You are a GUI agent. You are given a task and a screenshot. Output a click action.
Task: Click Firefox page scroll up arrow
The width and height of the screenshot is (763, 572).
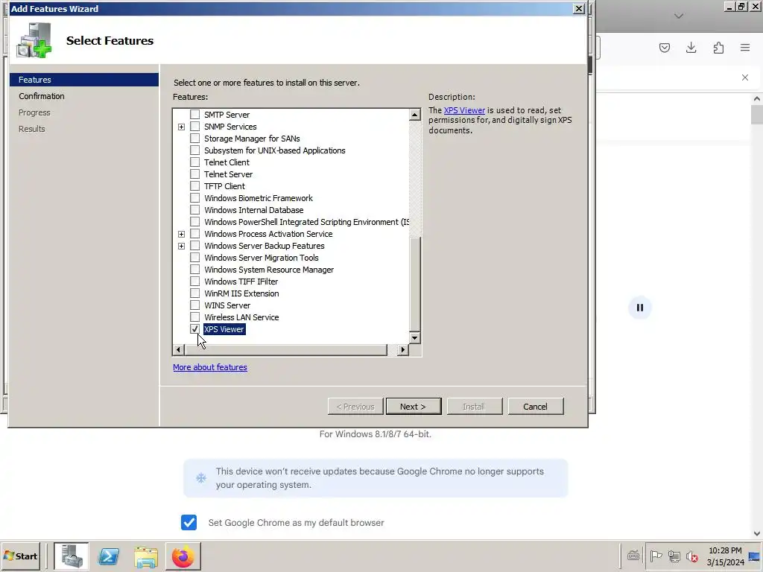pyautogui.click(x=757, y=98)
